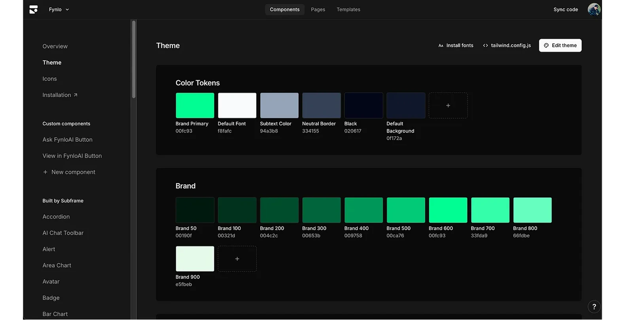Screen dimensions: 625x320
Task: Click the tailwind.config.js code icon
Action: [485, 45]
